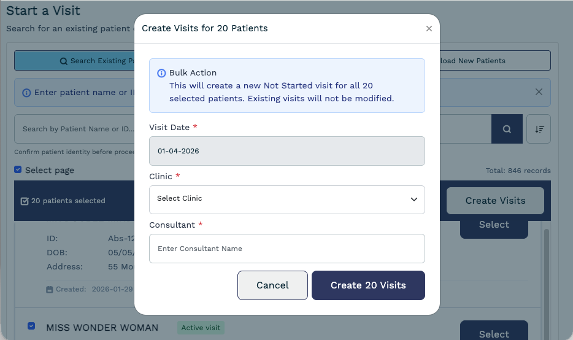
Task: Dismiss the patient name info banner
Action: click(539, 92)
